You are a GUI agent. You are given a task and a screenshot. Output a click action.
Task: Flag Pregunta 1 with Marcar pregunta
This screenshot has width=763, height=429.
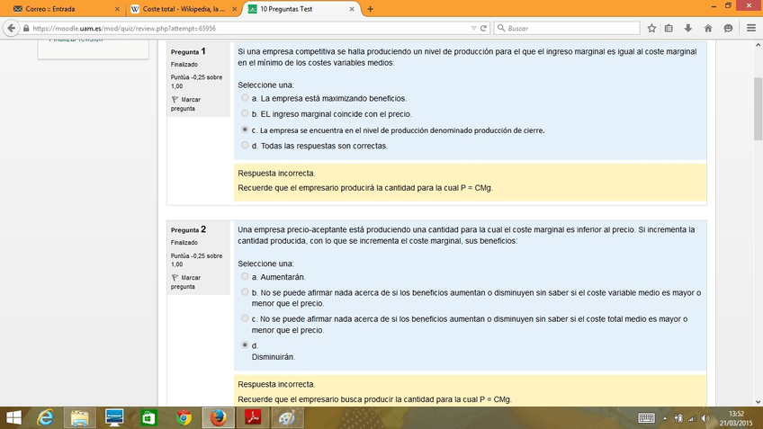pyautogui.click(x=186, y=103)
